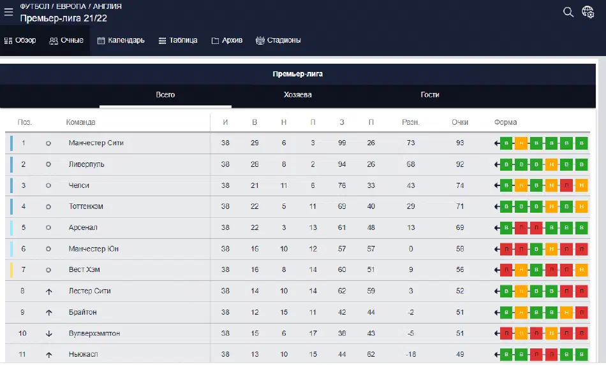Screen dimensions: 606x365
Task: Click the АНГЛИЯ breadcrumb link
Action: tap(107, 6)
